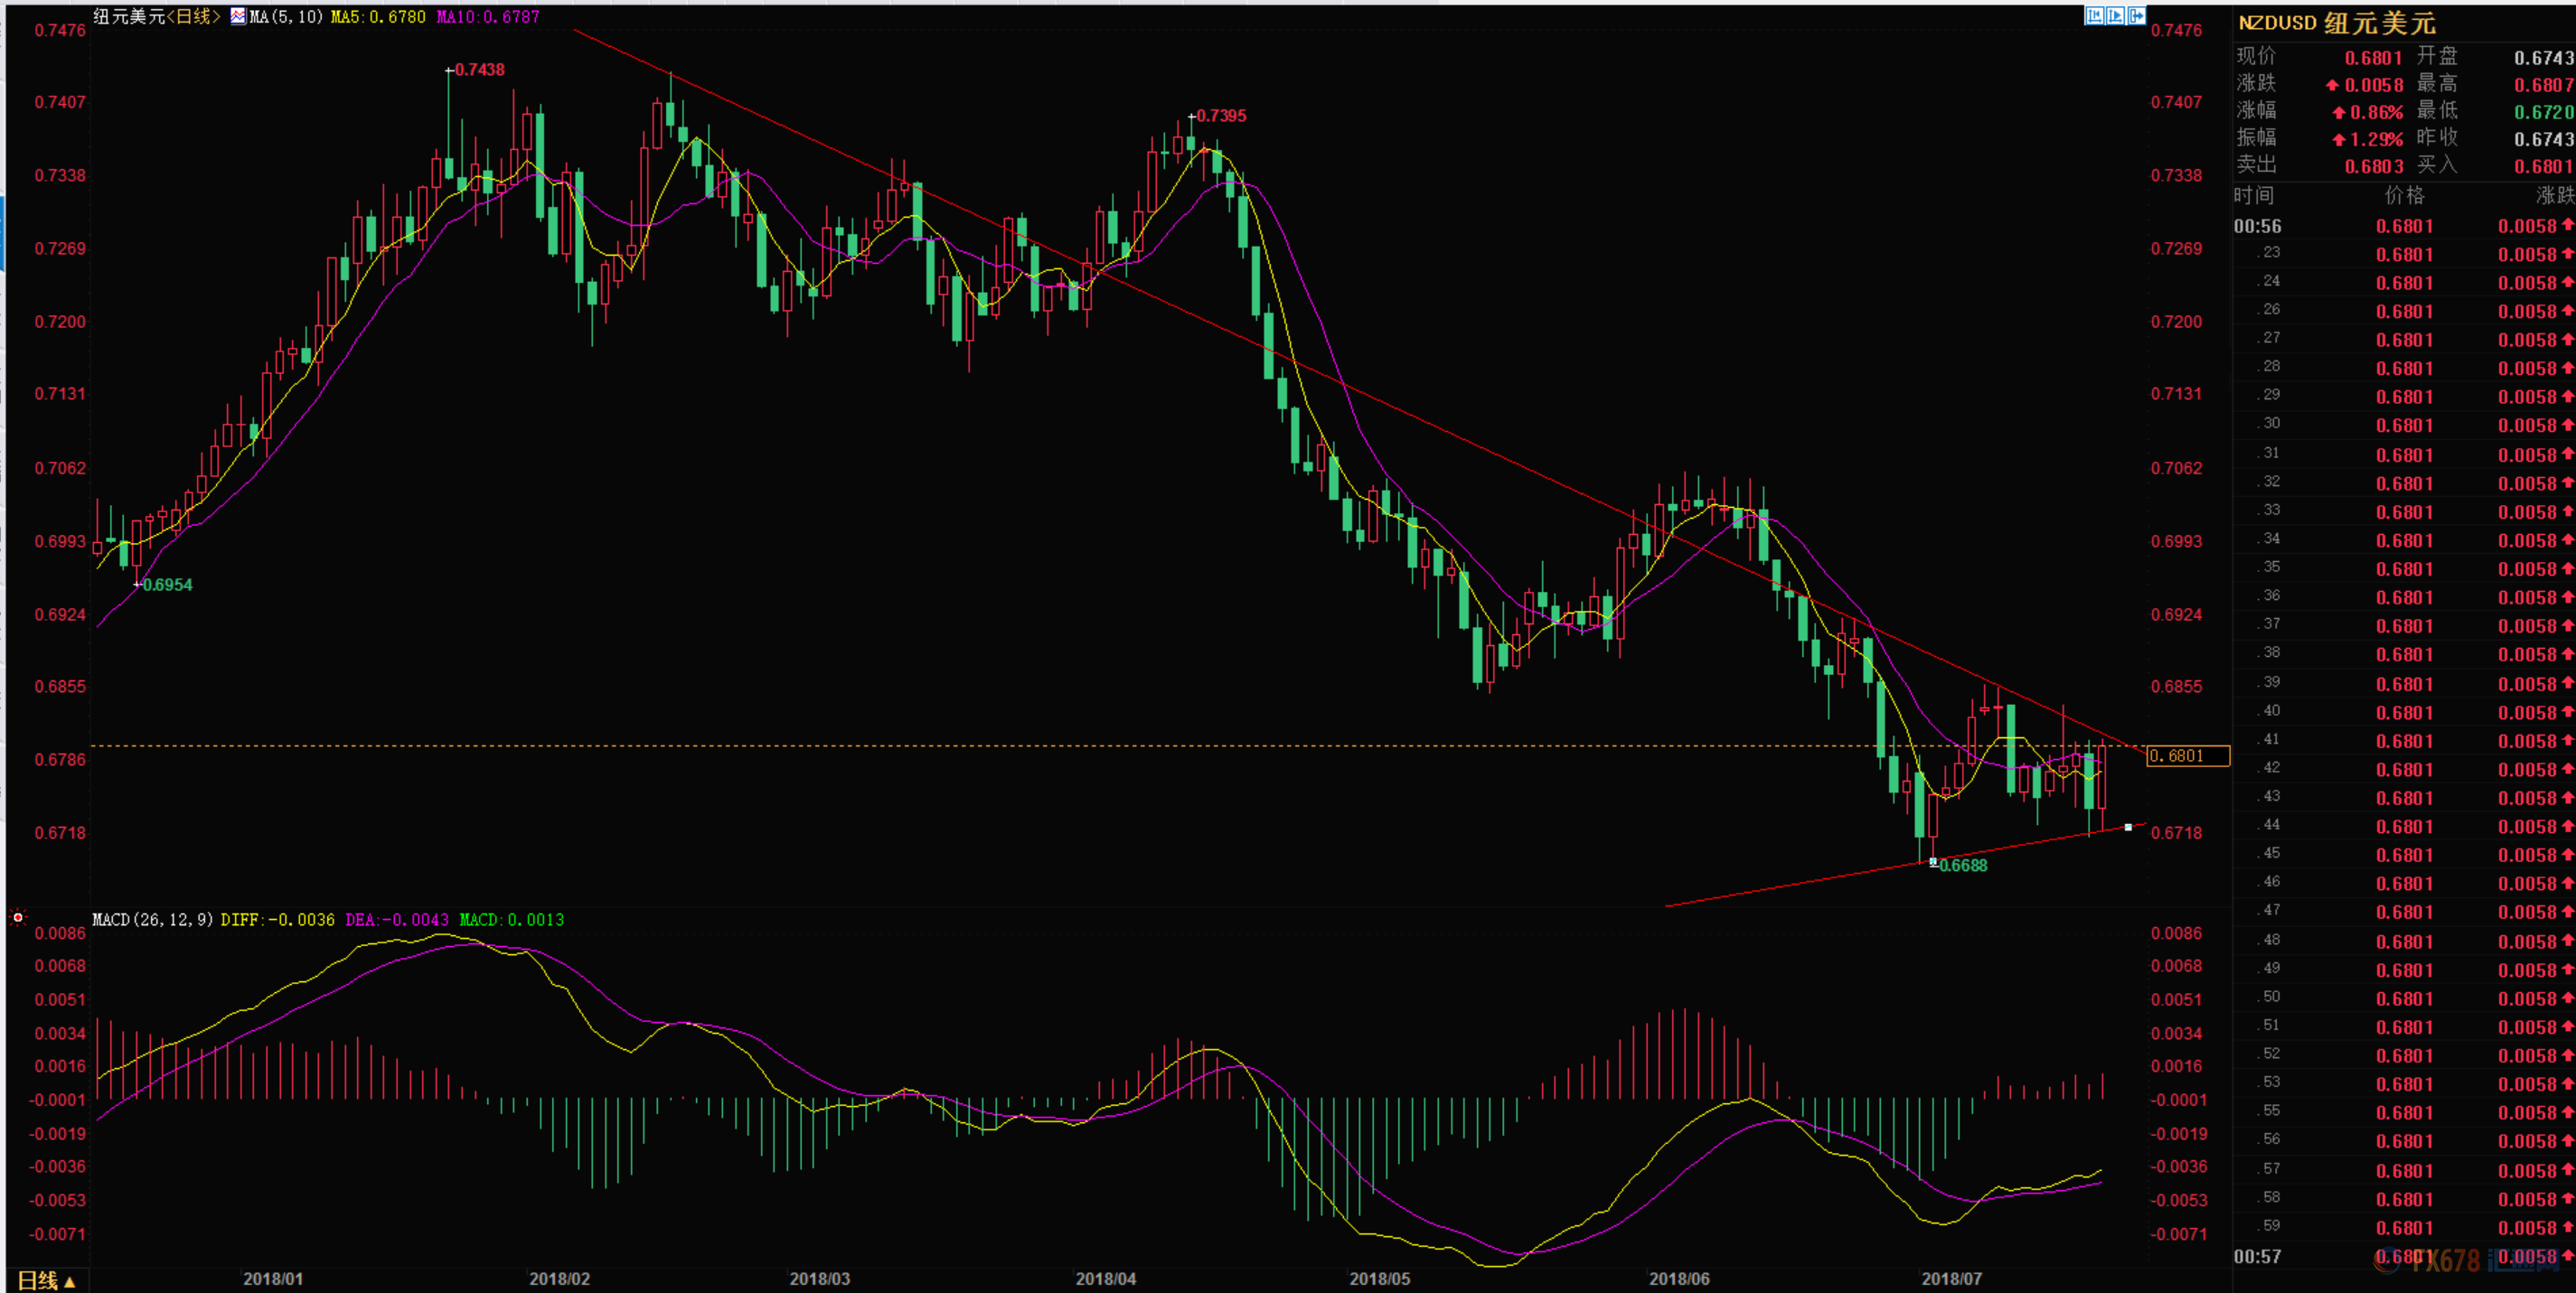Click the 最高 high value 0.6807

pos(2544,85)
